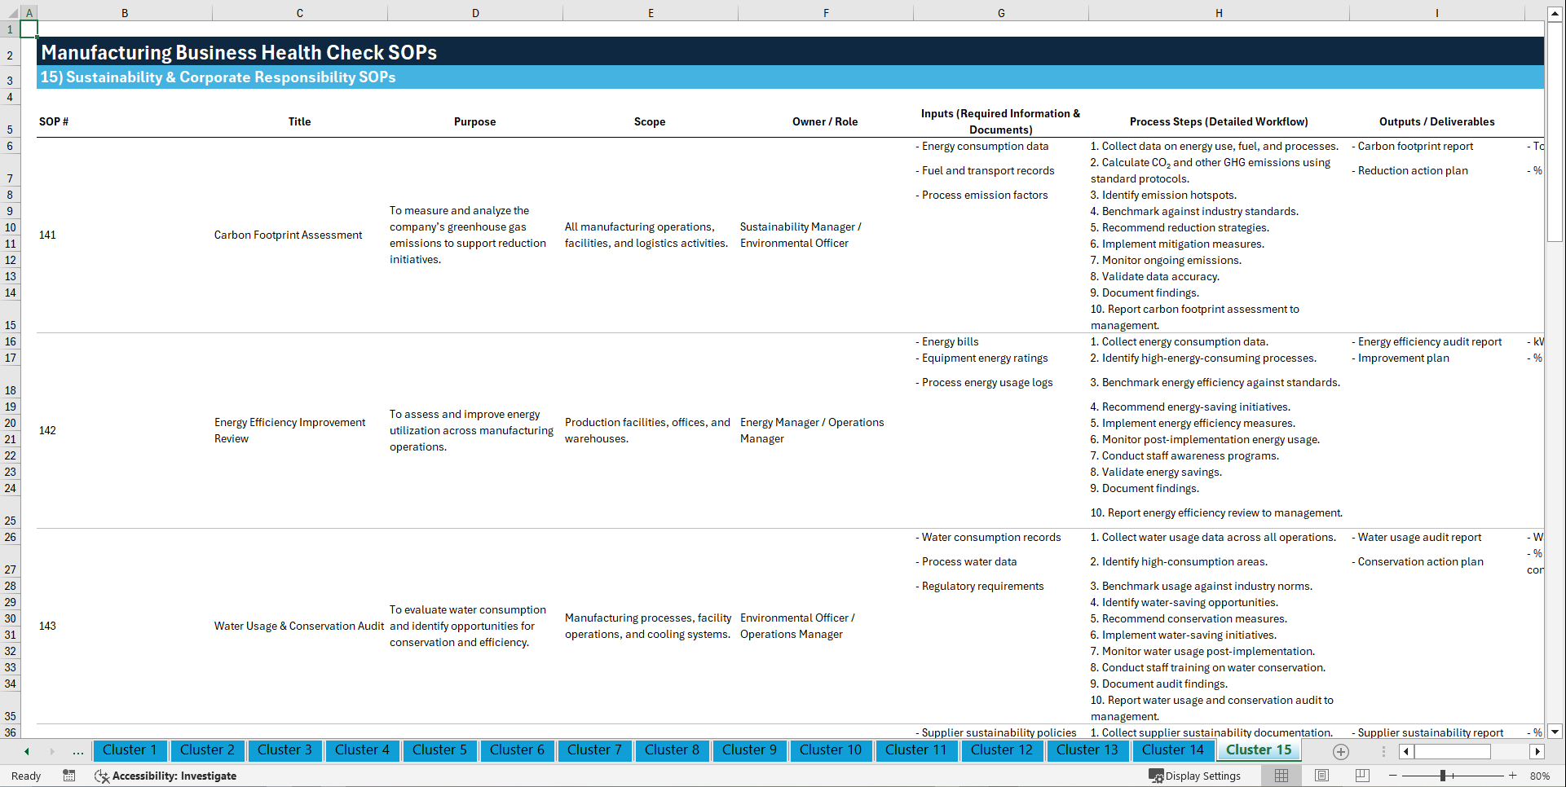The height and width of the screenshot is (787, 1566).
Task: Select row 10 header containing SOP 141
Action: tap(11, 227)
